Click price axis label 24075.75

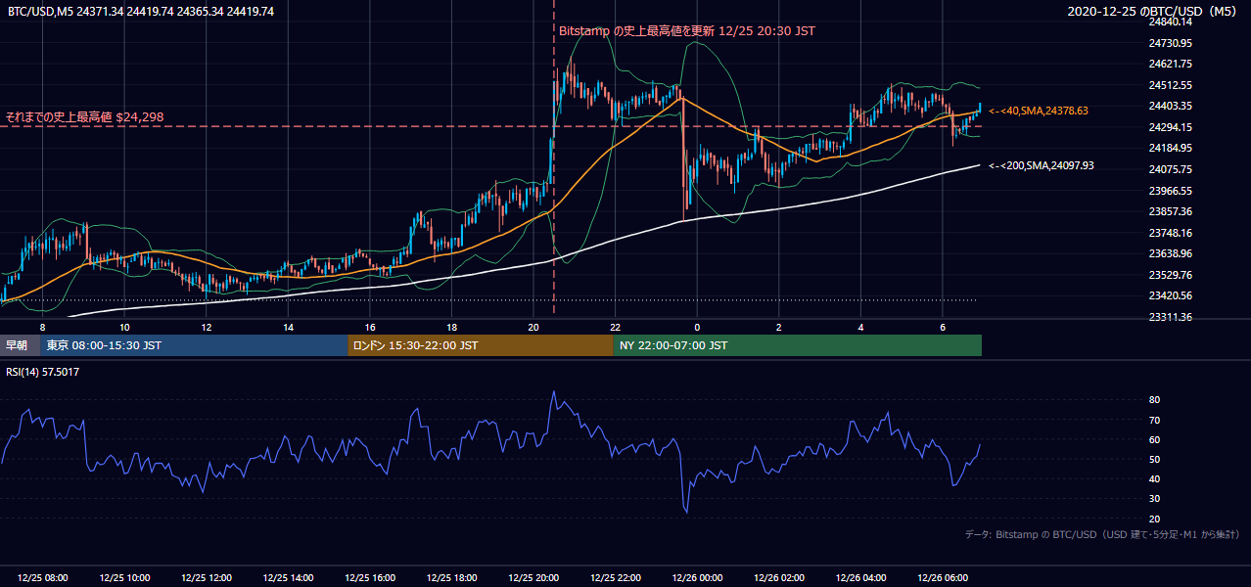(x=1171, y=169)
